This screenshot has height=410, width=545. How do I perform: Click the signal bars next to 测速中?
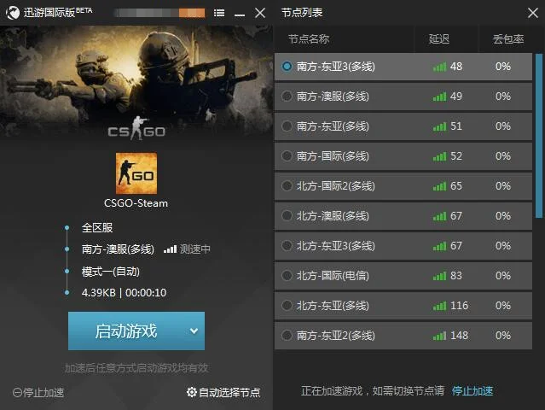click(170, 249)
